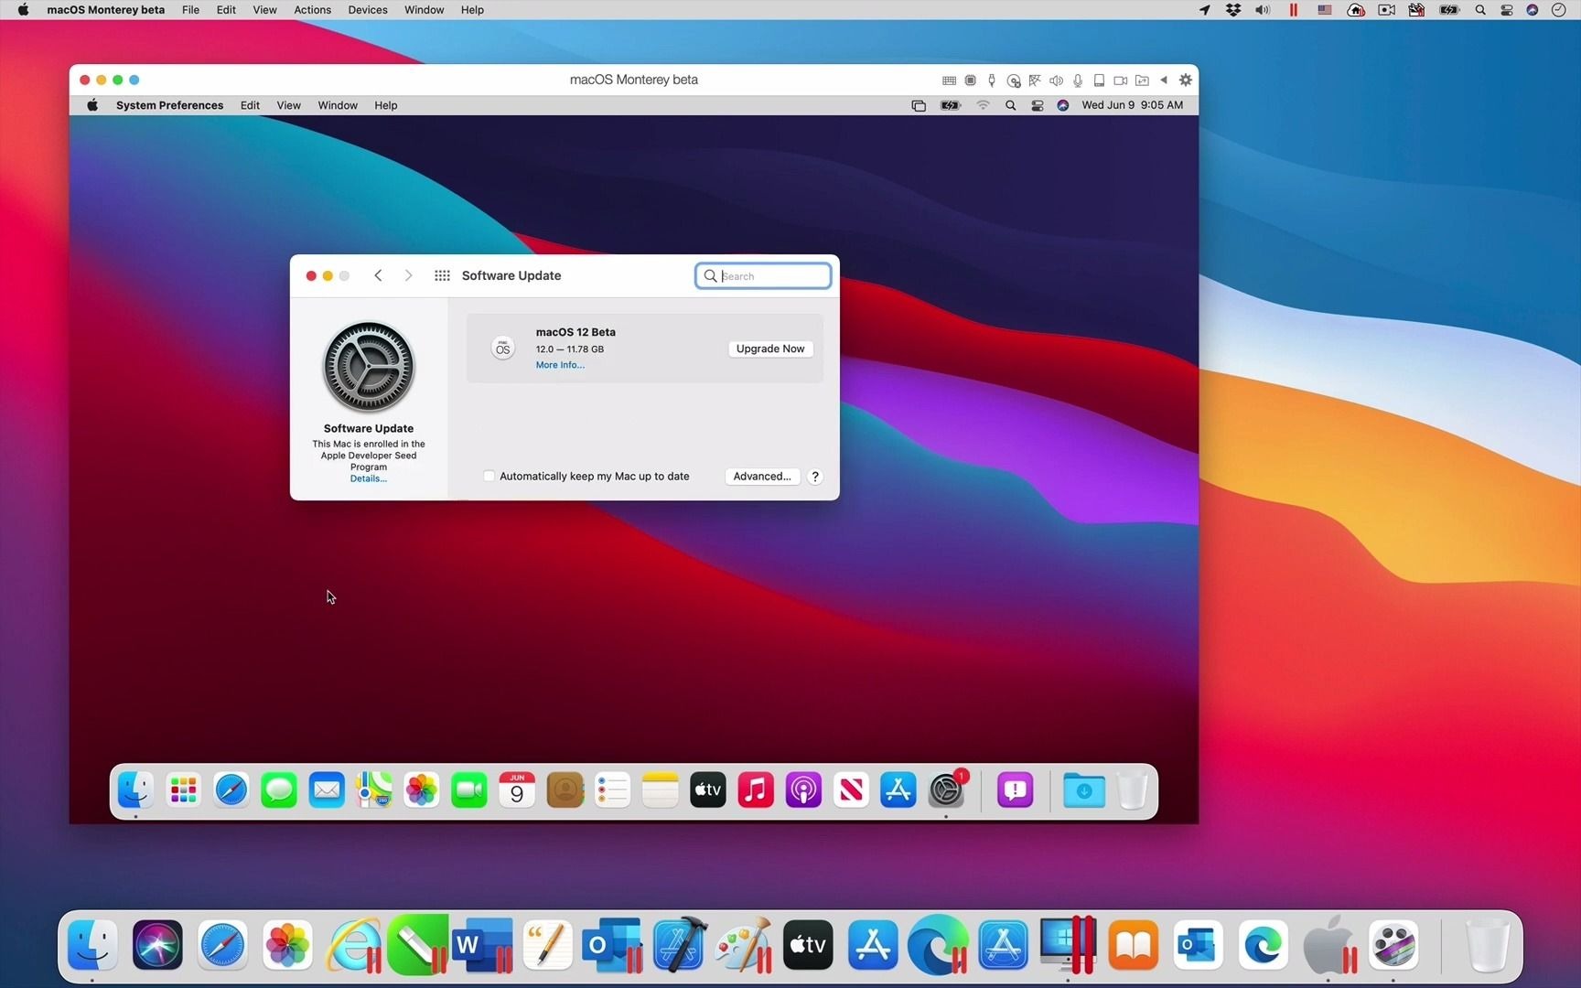
Task: Open Feedback Assistant in the VM dock
Action: [1016, 790]
